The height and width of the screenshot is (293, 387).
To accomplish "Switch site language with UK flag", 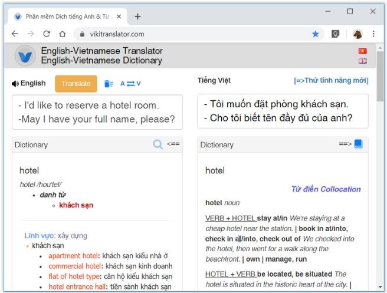I will click(362, 61).
